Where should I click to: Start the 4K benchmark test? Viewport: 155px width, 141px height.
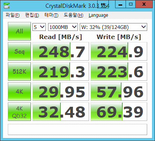[x=19, y=92]
